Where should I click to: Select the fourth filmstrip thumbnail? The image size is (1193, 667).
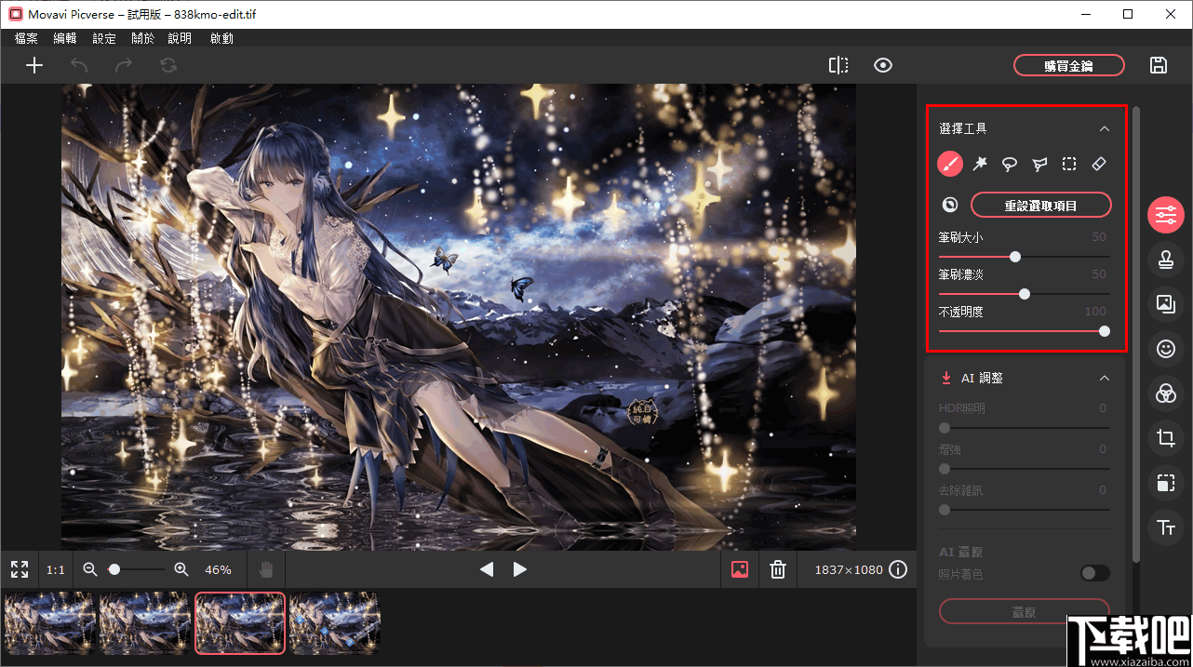(x=335, y=623)
